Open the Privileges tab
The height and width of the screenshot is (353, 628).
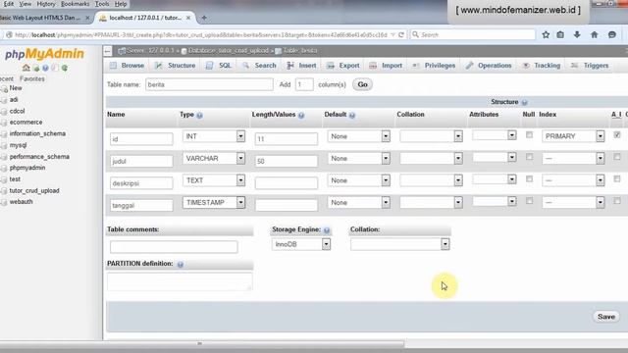click(x=434, y=66)
